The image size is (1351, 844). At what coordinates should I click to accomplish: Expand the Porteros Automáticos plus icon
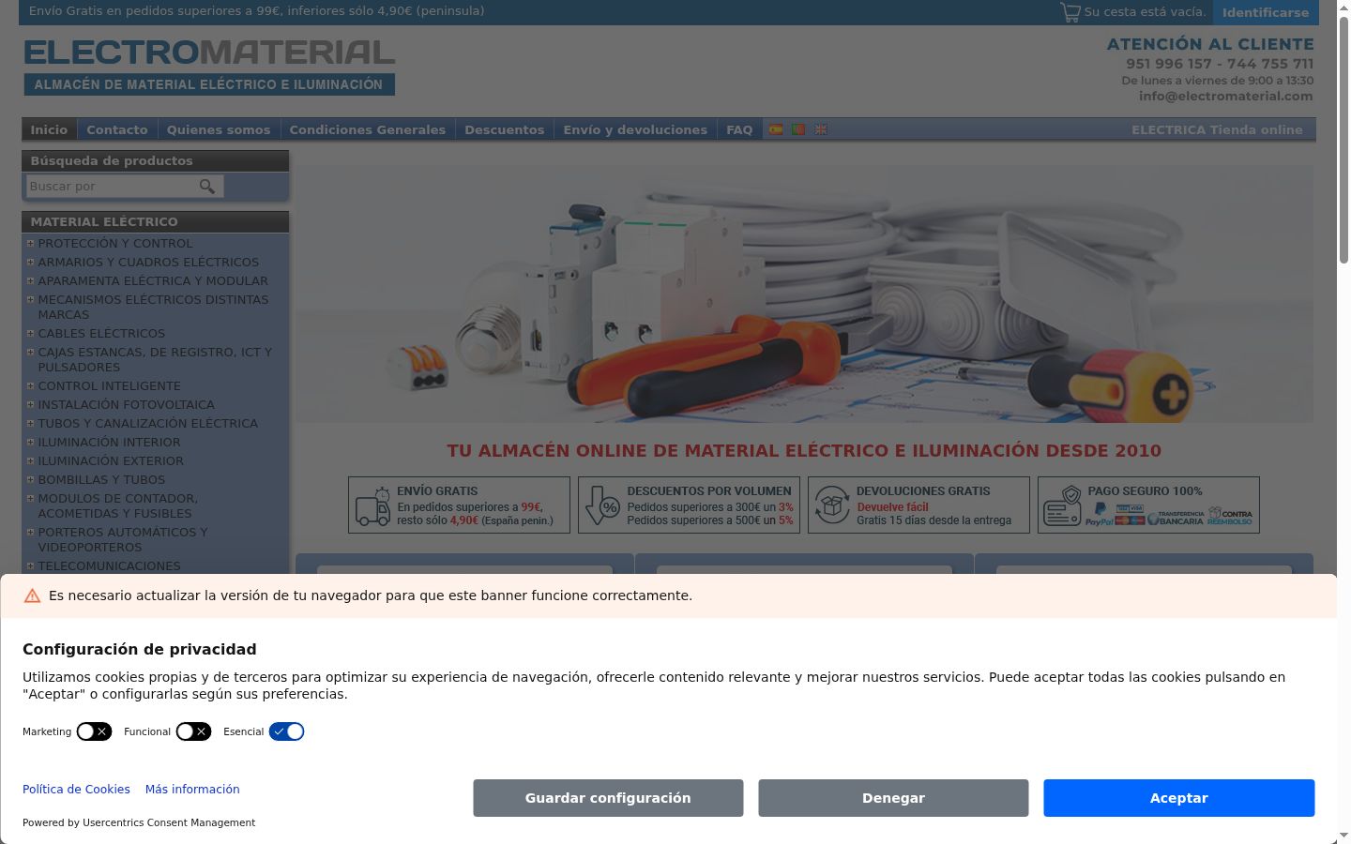(x=30, y=532)
